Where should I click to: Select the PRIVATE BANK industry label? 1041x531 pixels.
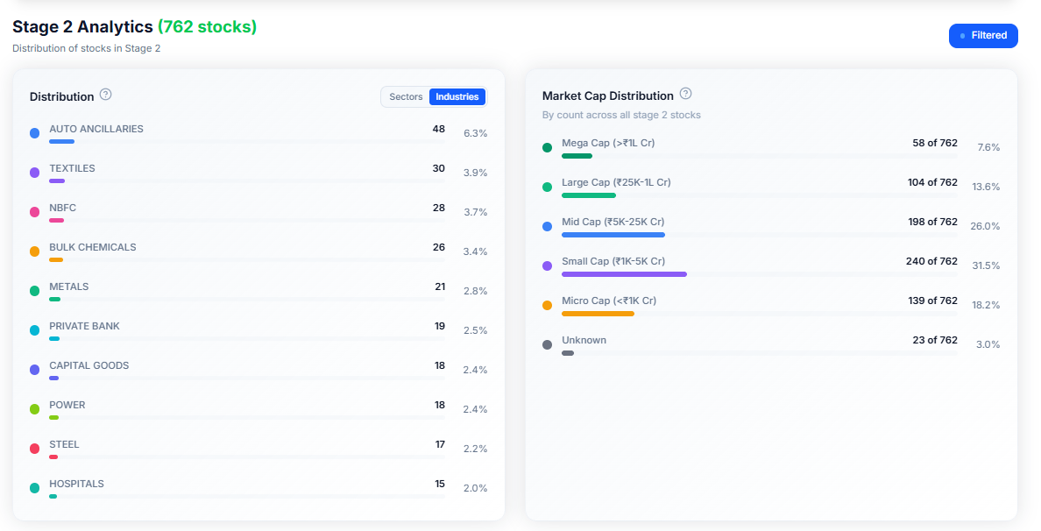coord(84,326)
